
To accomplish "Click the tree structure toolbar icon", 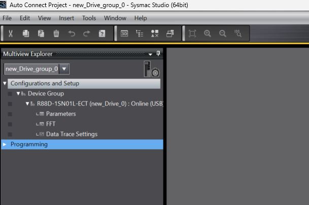I will [x=140, y=33].
